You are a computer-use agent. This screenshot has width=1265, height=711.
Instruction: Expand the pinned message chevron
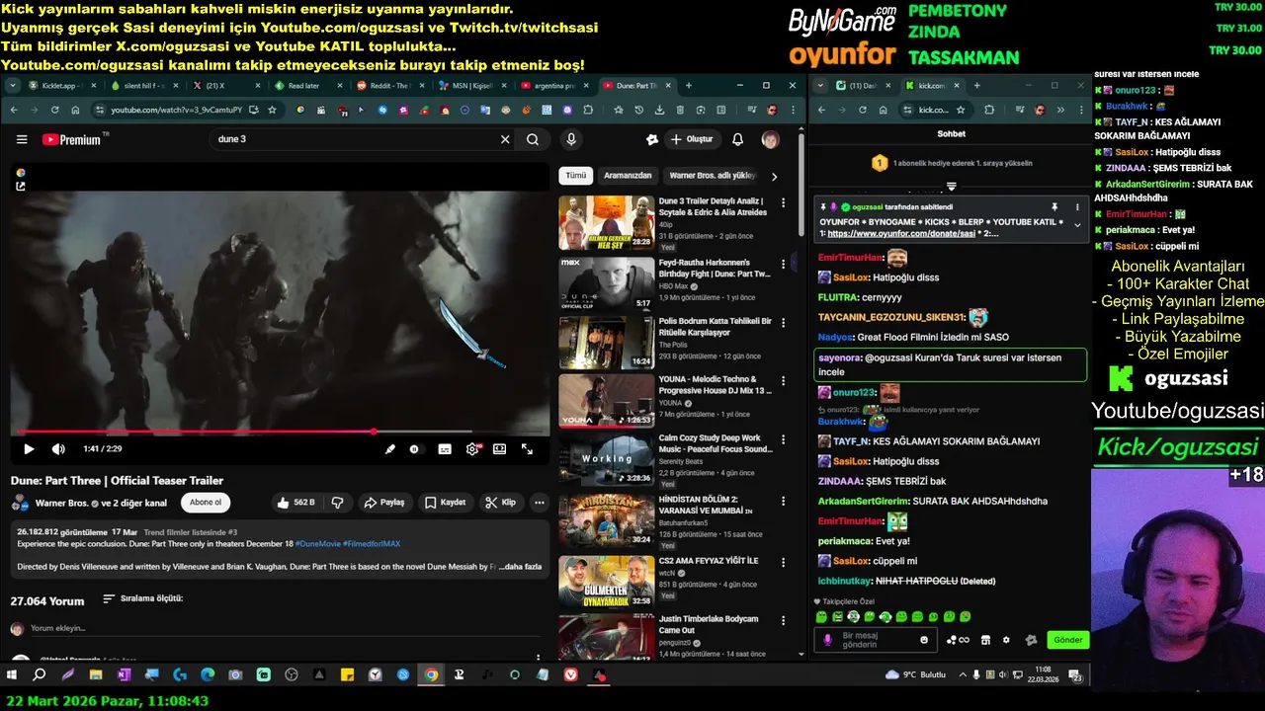(1077, 226)
